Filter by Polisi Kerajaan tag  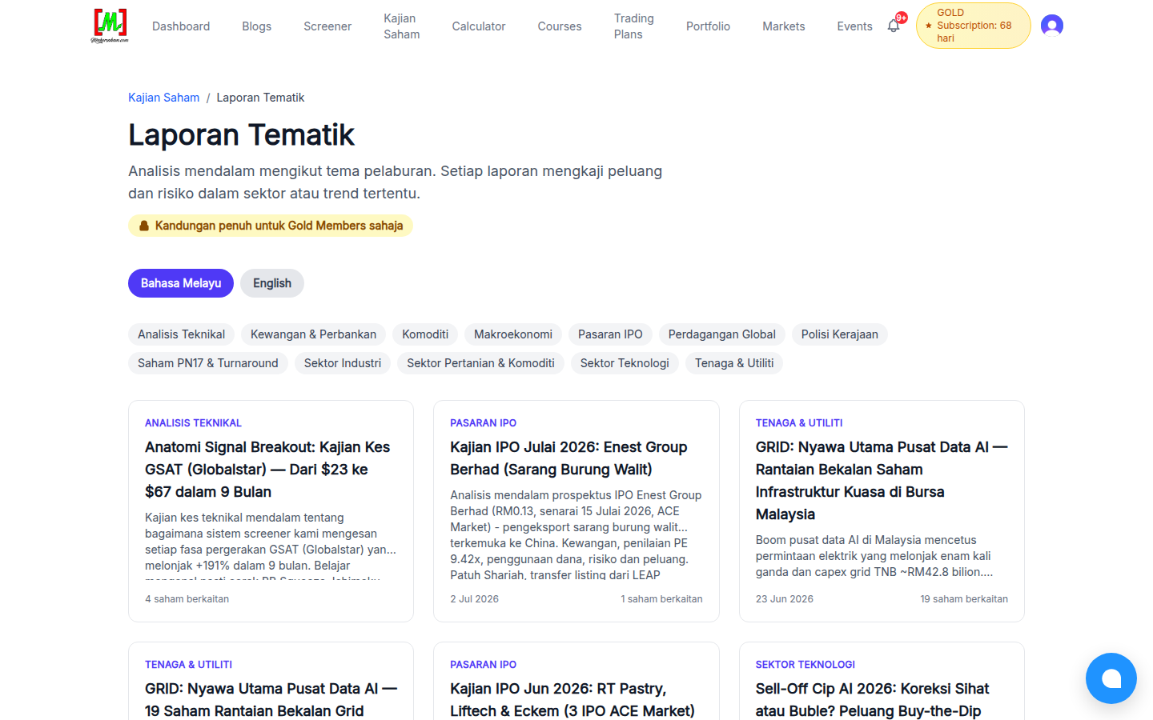(840, 334)
